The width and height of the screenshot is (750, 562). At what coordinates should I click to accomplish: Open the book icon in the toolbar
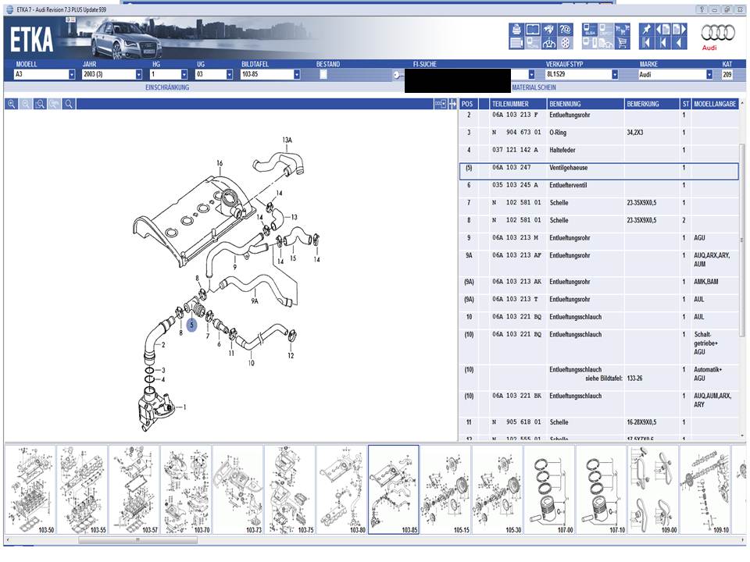pos(532,29)
